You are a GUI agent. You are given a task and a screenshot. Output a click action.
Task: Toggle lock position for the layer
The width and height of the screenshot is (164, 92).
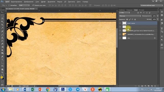pyautogui.click(x=132, y=19)
